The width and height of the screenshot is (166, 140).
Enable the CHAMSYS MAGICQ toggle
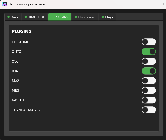pos(149,110)
